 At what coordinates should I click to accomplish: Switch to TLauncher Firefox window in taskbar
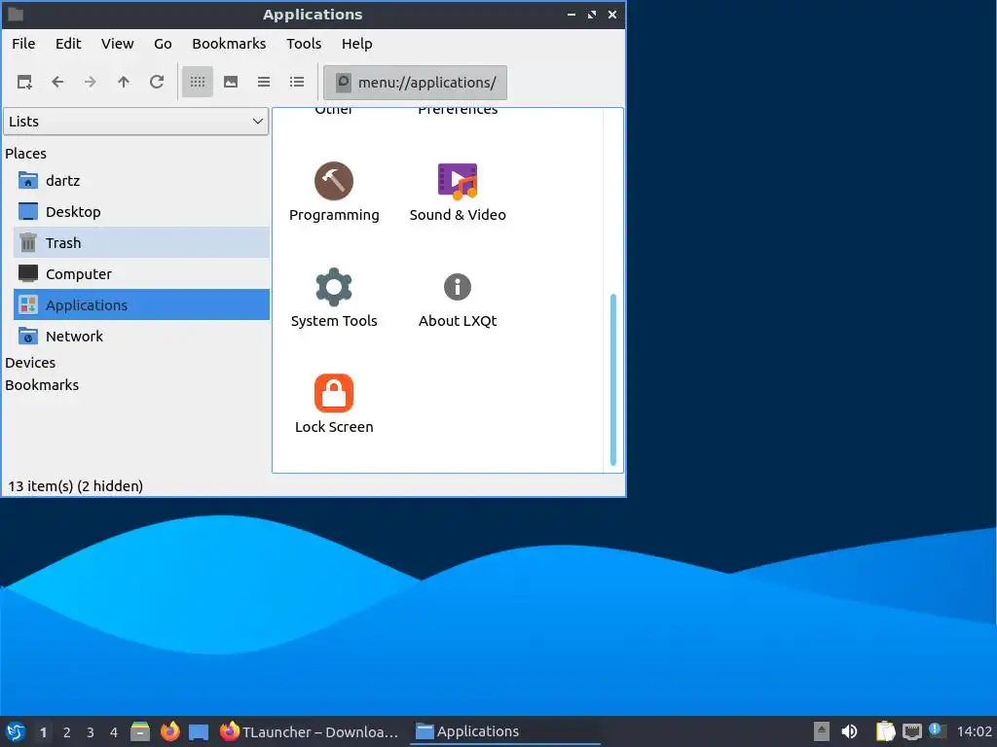(x=310, y=731)
